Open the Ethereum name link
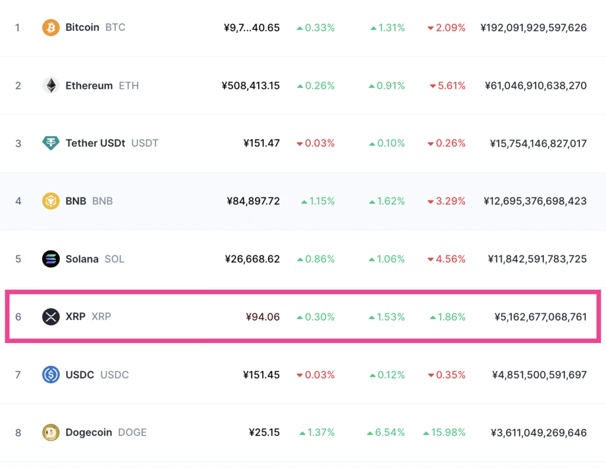This screenshot has width=606, height=468. click(x=89, y=86)
